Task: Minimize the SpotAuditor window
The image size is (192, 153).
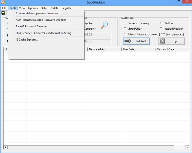Action: (172, 2)
